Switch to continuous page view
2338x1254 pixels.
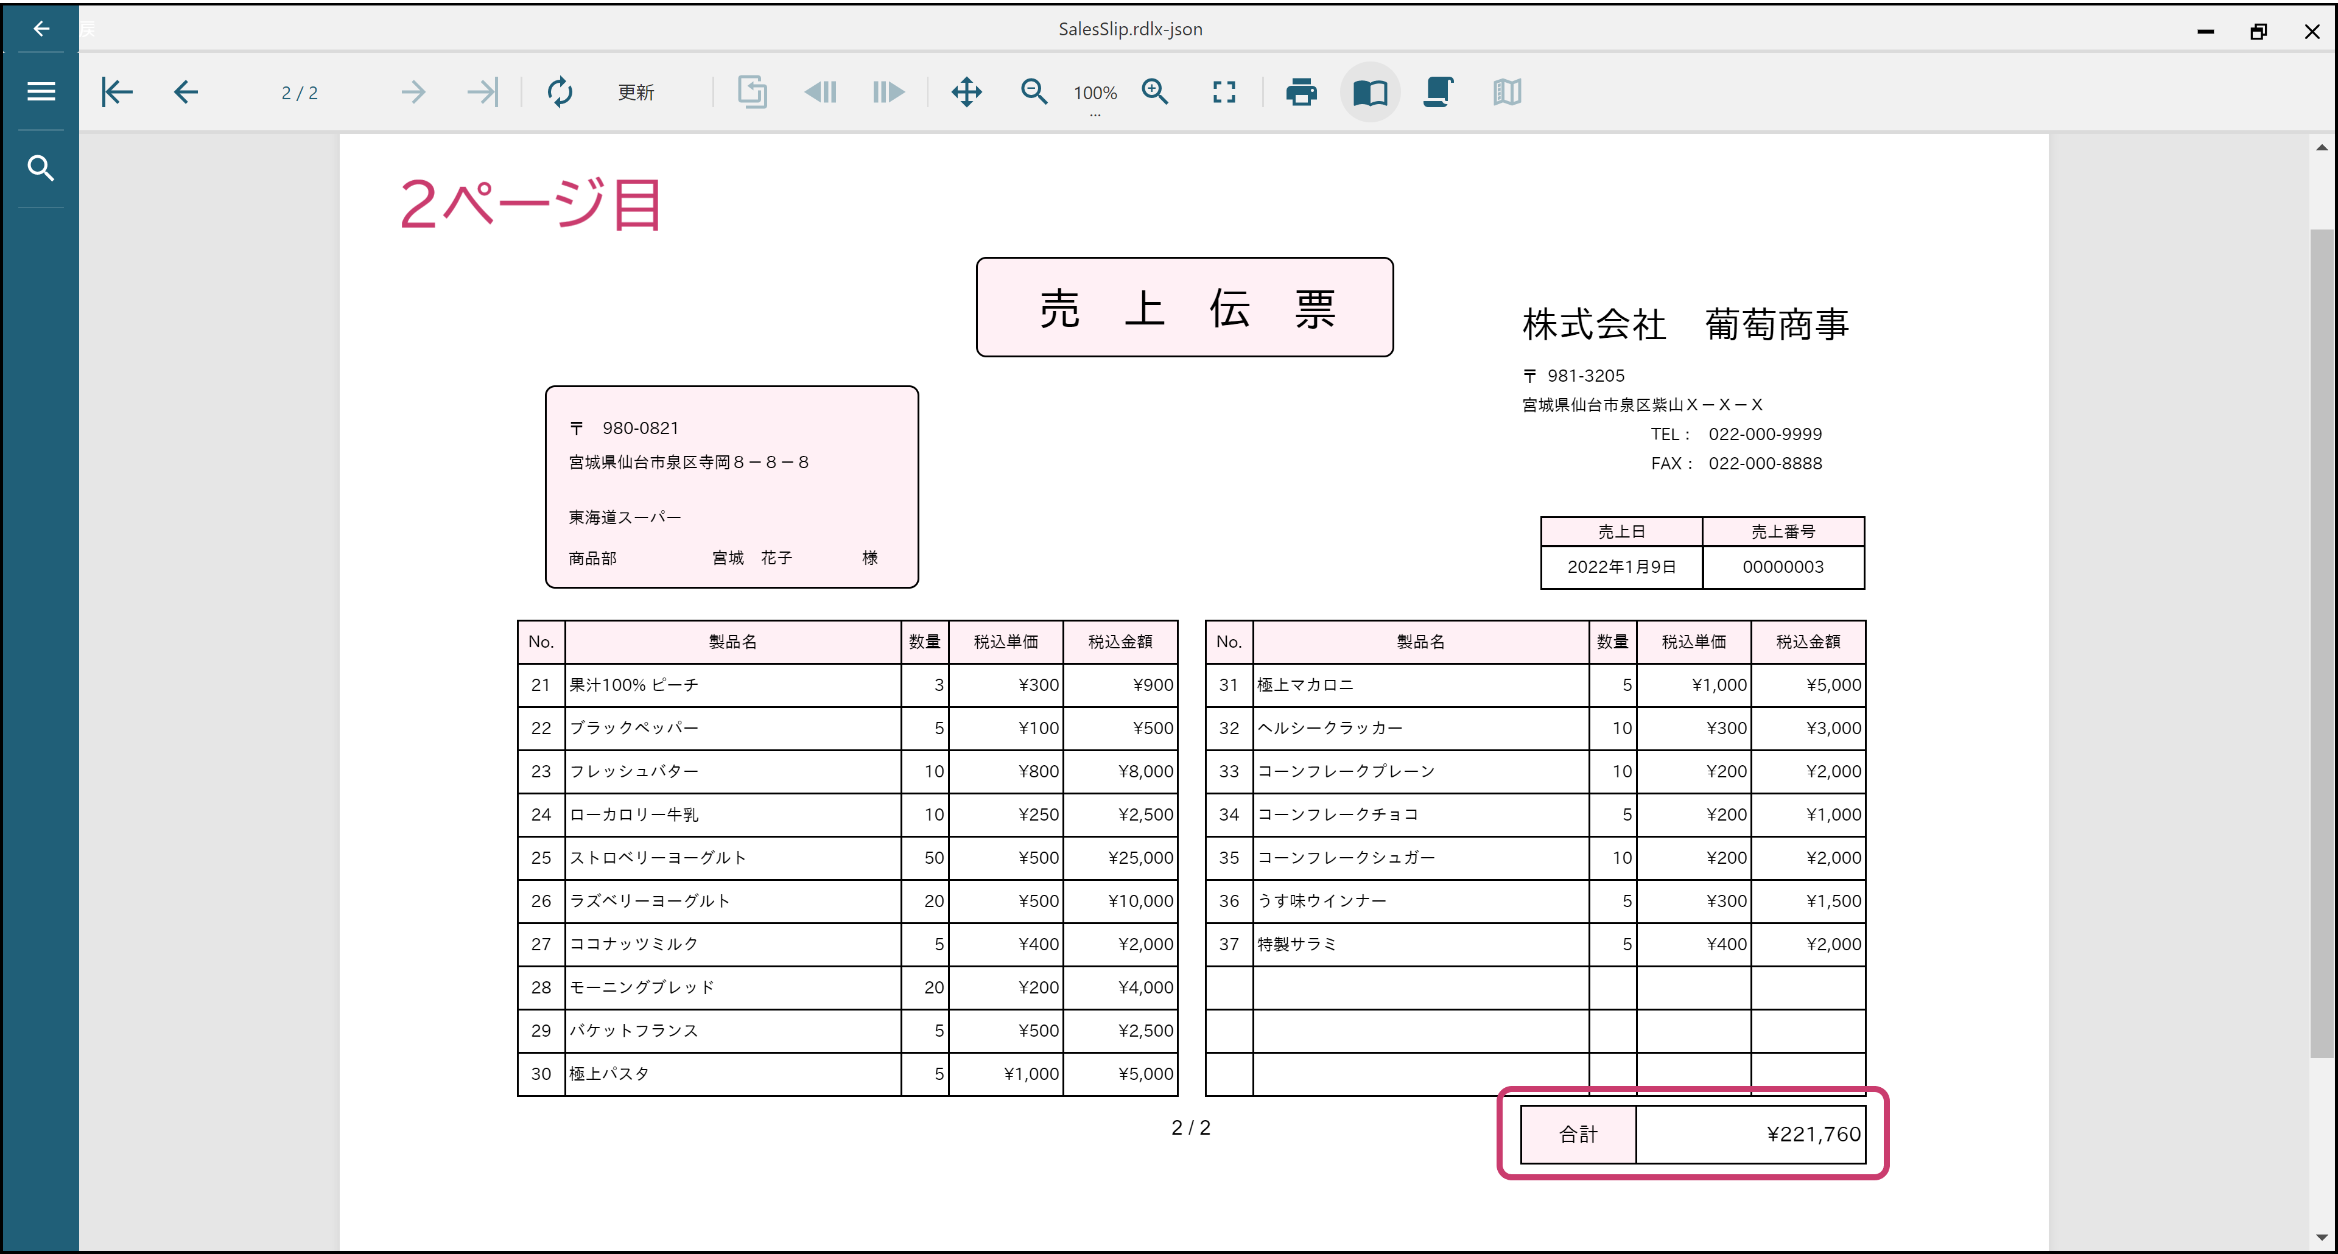1439,92
